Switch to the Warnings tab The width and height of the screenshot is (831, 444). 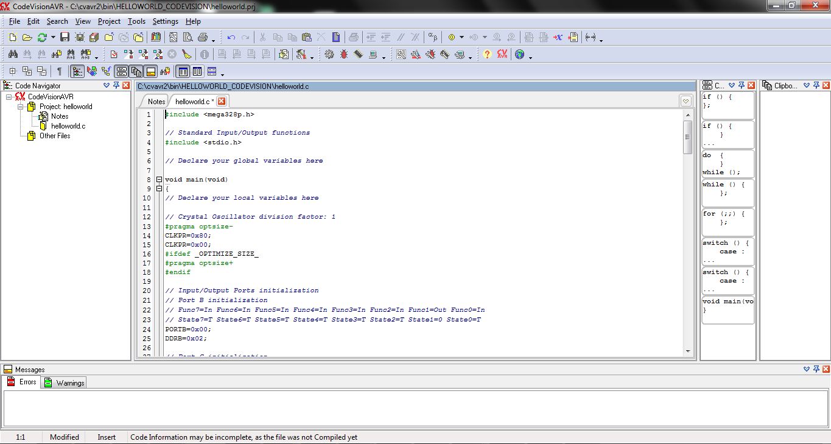pyautogui.click(x=65, y=382)
